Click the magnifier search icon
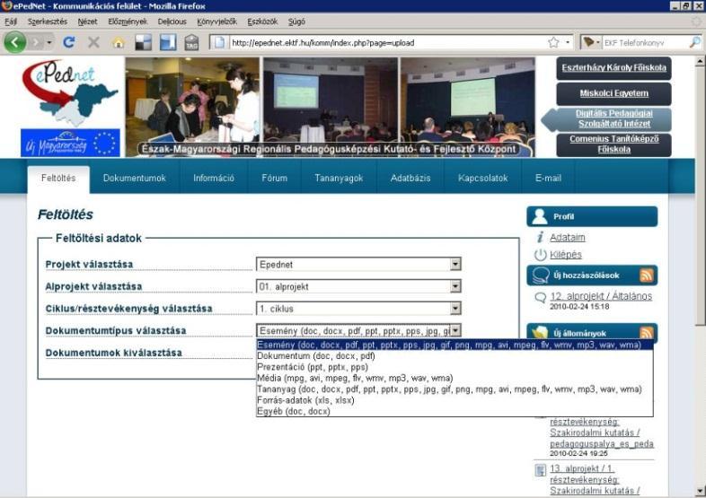The width and height of the screenshot is (706, 498). pos(695,42)
